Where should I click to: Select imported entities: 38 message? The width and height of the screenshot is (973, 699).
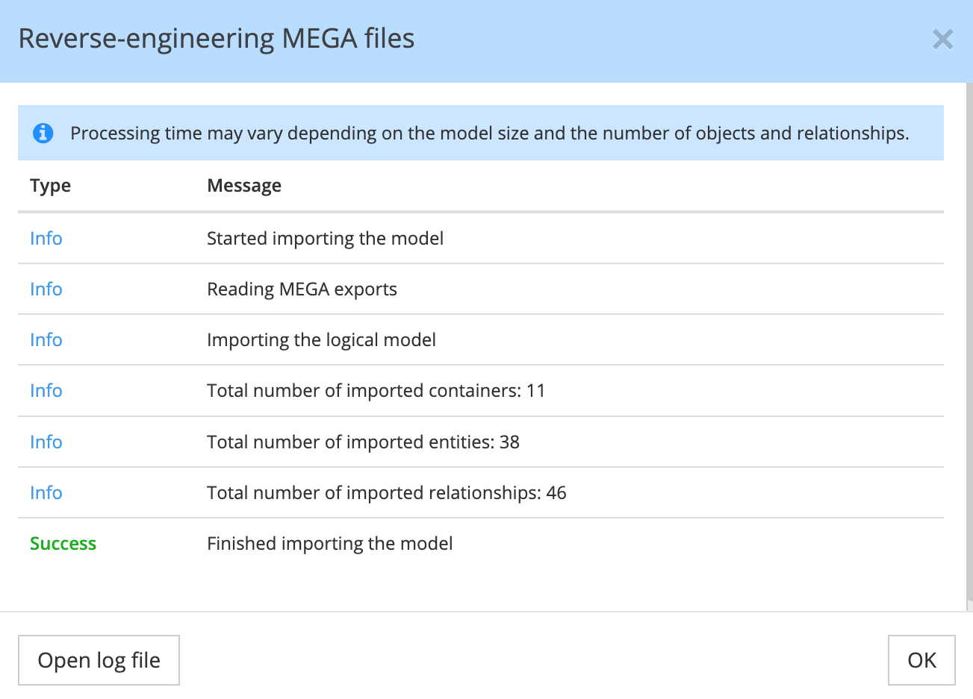coord(363,442)
